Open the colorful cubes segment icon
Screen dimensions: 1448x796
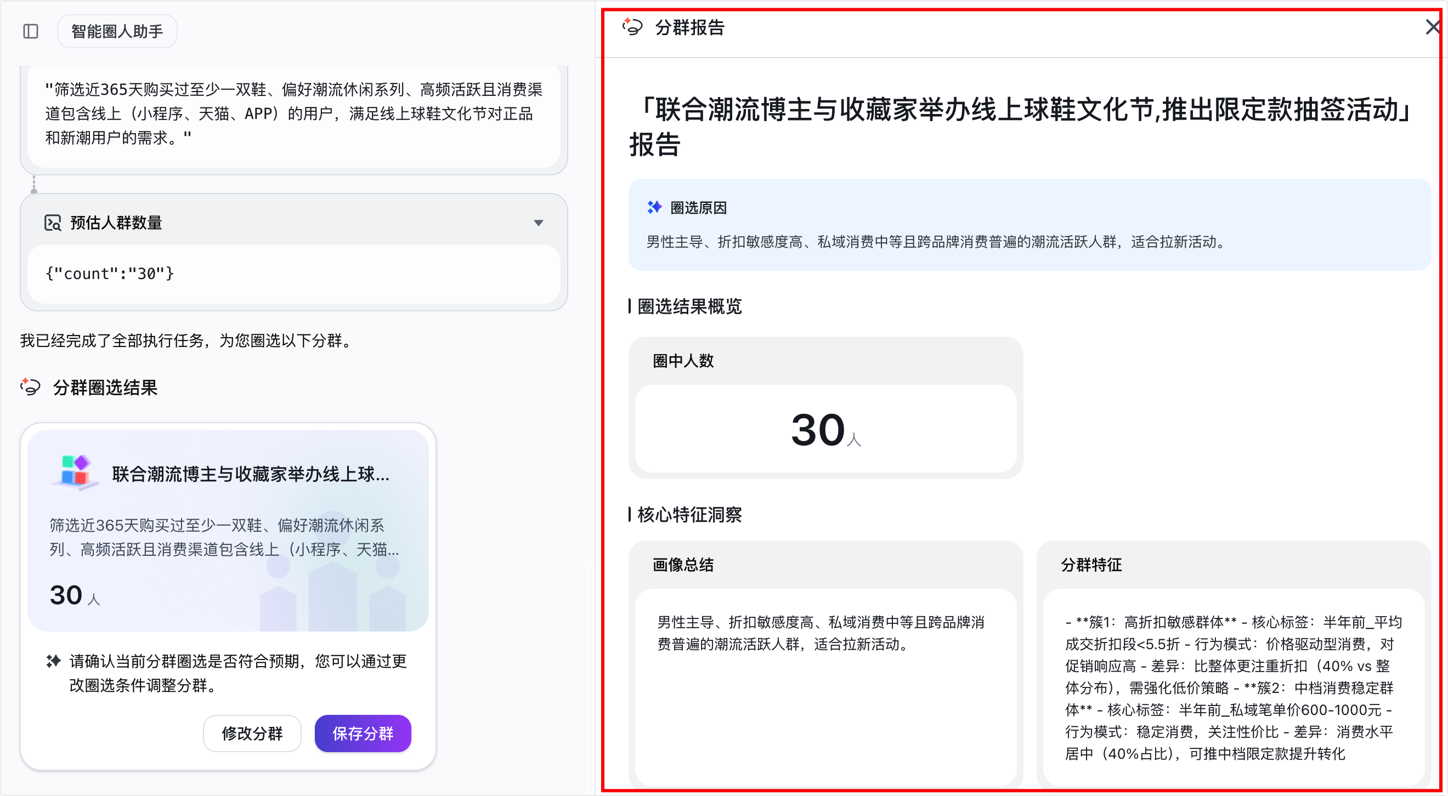[x=75, y=473]
